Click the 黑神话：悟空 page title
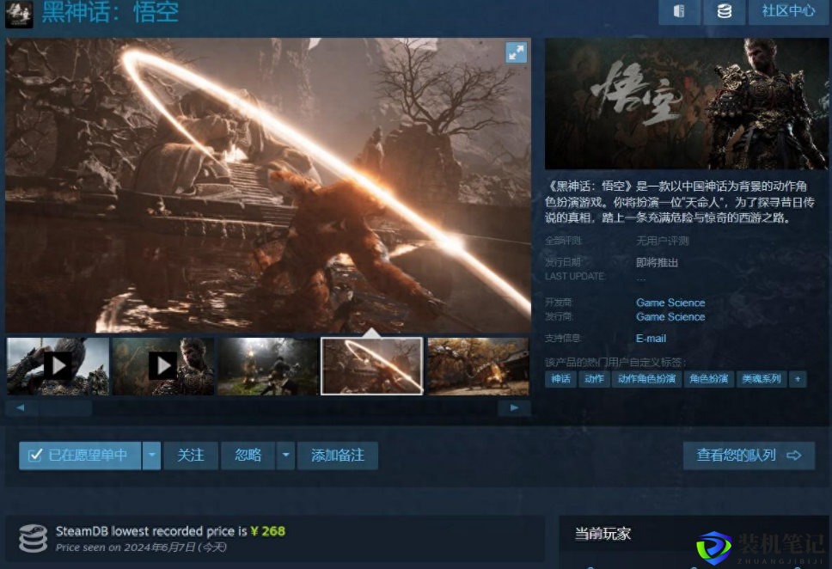Screen dimensions: 832x569 coord(110,12)
